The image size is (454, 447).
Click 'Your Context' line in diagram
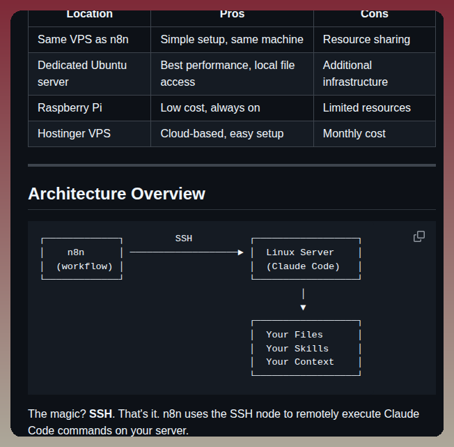[300, 362]
